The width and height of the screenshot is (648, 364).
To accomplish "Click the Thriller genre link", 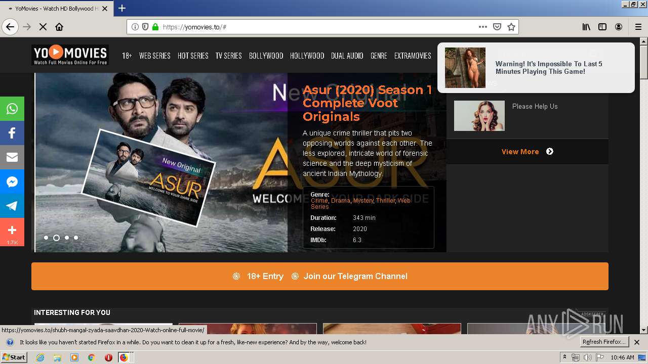I will (385, 201).
